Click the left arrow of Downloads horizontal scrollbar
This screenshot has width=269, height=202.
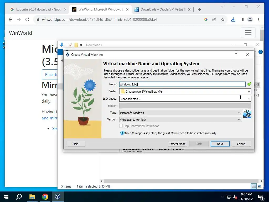point(102,181)
